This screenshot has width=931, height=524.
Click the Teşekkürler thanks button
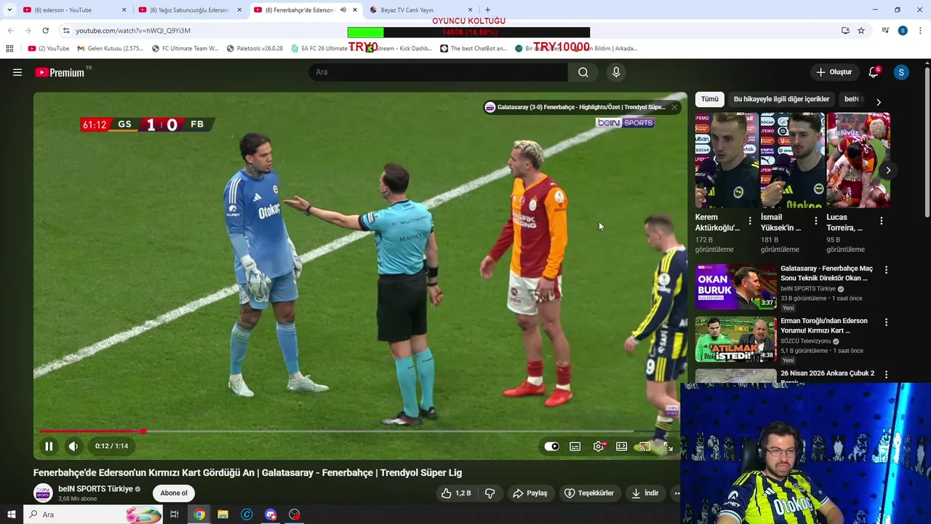coord(590,493)
